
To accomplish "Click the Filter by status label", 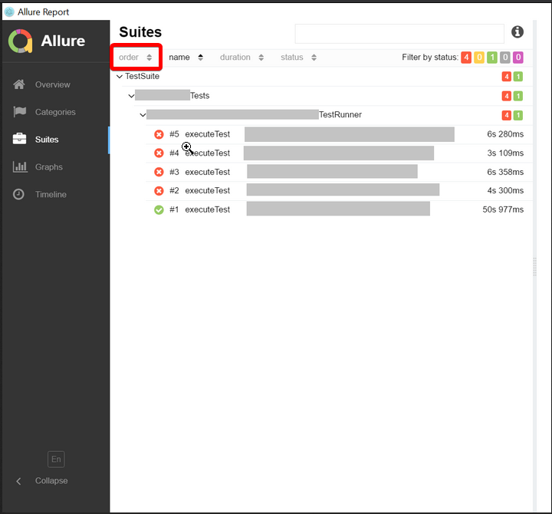I will [x=430, y=57].
